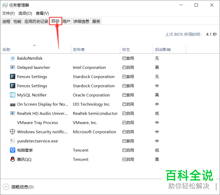Click the Windows Security shield icon
The width and height of the screenshot is (220, 195).
pyautogui.click(x=12, y=132)
